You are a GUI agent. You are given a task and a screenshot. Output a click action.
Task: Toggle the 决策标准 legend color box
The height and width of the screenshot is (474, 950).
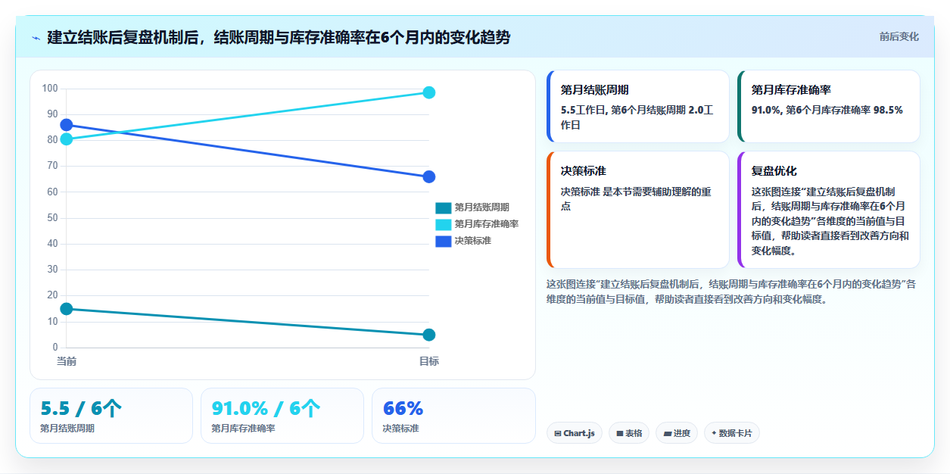tap(443, 241)
